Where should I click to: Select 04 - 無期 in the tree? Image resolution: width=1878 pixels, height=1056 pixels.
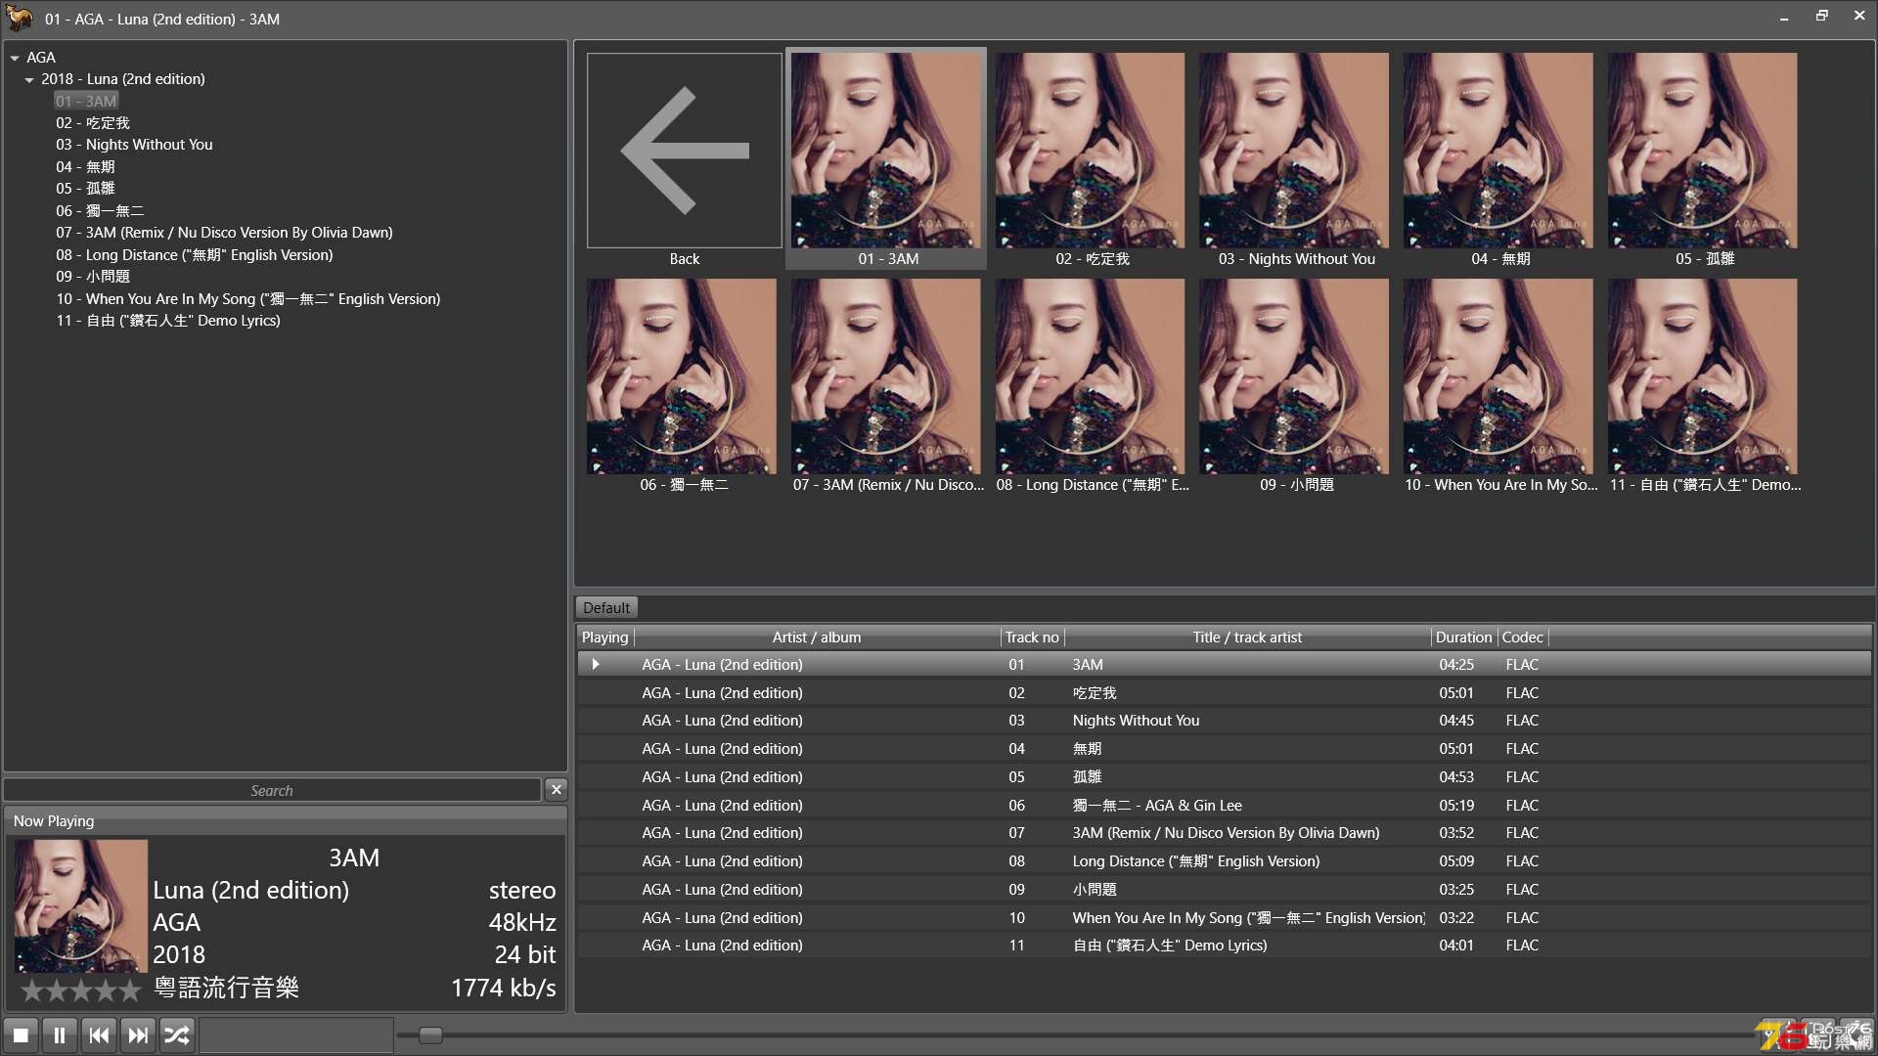(85, 167)
